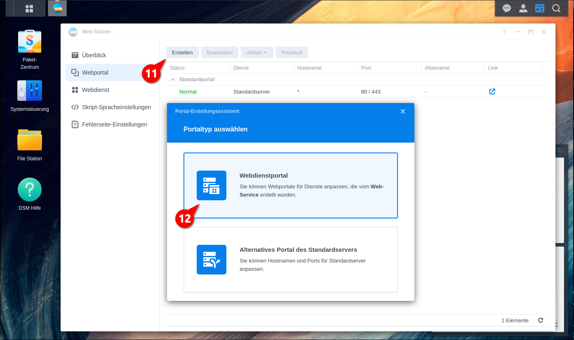This screenshot has width=574, height=340.
Task: Refresh the portal list
Action: [x=541, y=320]
